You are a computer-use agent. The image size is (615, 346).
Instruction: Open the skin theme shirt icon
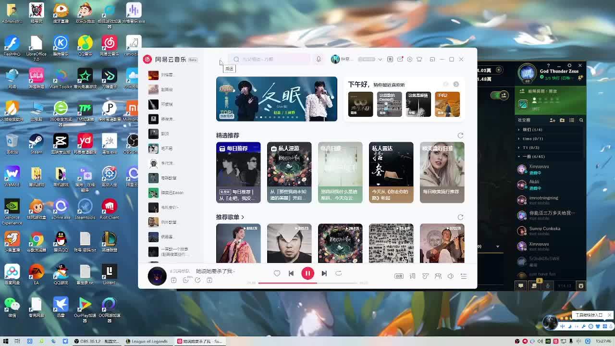(x=419, y=59)
